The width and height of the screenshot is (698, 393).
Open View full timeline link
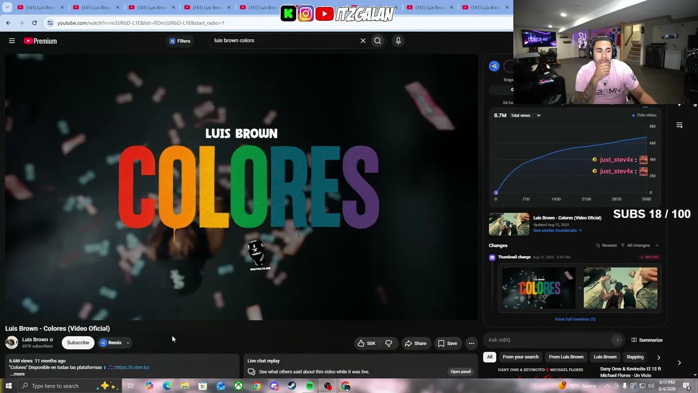pos(575,319)
